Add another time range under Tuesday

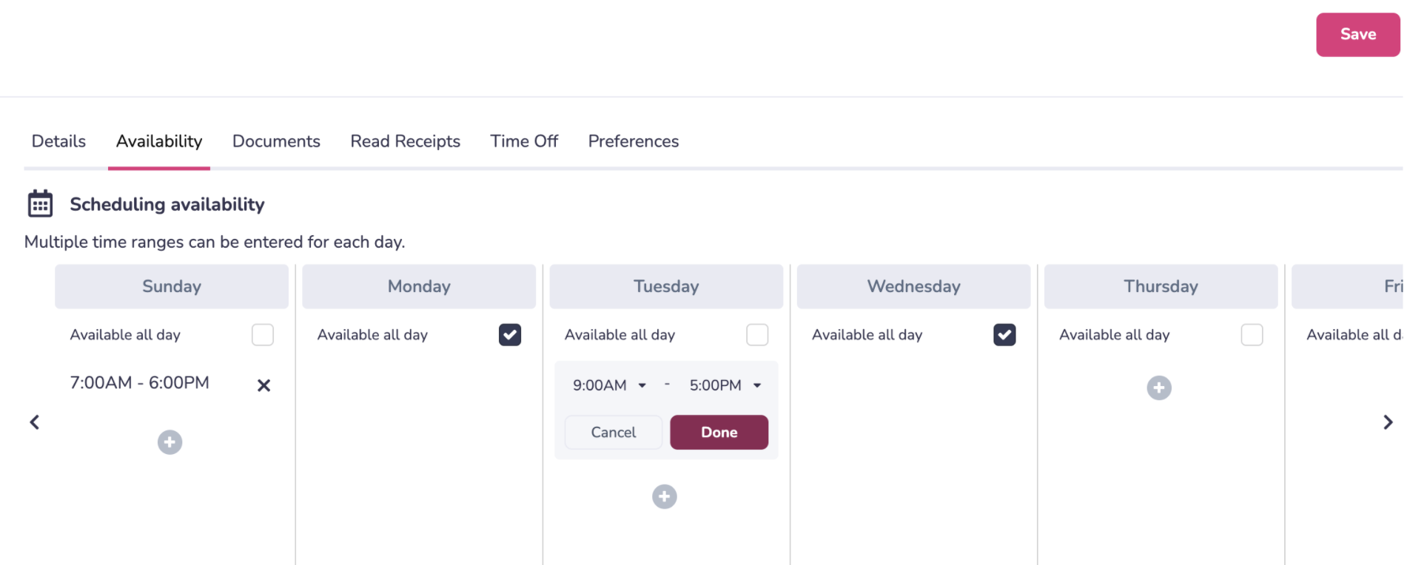tap(664, 497)
